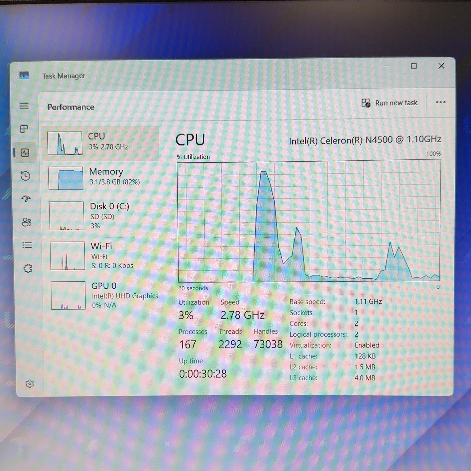The width and height of the screenshot is (471, 471).
Task: Open the Startup apps page icon
Action: [26, 199]
